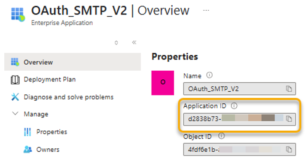
Task: Copy the Object ID to clipboard
Action: [x=289, y=149]
